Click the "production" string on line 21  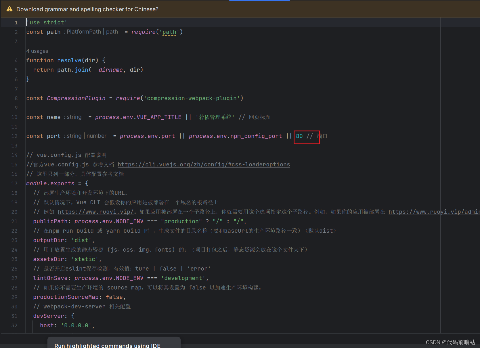click(181, 221)
